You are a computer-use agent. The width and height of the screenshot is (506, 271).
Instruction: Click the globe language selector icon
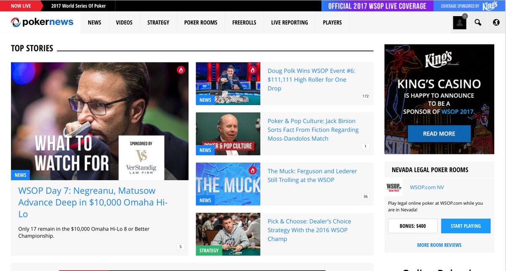click(496, 23)
